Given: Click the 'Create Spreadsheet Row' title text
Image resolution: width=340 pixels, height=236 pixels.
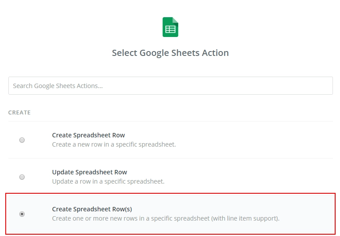Looking at the screenshot, I should tap(88, 135).
